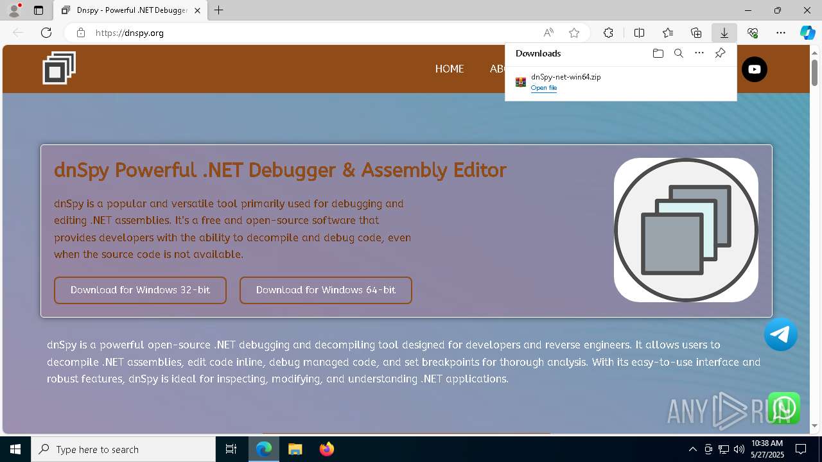Show hidden system tray icons
The height and width of the screenshot is (462, 822).
(692, 449)
